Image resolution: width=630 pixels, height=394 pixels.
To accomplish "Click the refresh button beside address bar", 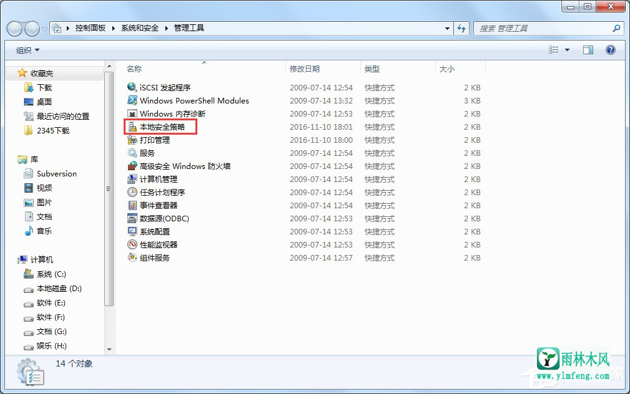I will click(461, 28).
